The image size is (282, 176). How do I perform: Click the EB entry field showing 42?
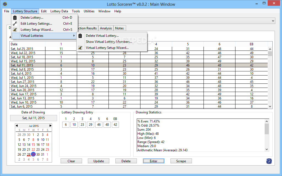click(x=115, y=125)
